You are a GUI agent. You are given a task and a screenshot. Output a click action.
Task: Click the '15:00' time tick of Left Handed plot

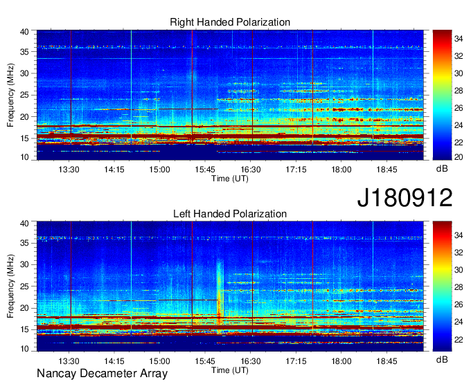point(159,361)
